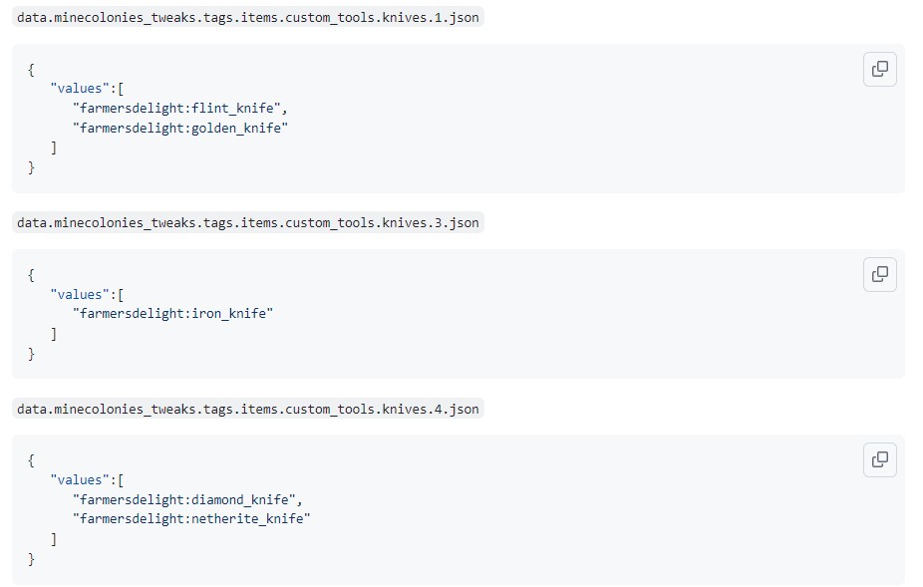Screen dimensions: 923x587
Task: Click the "farmersdelight:diamond_knife" string
Action: pyautogui.click(x=186, y=499)
